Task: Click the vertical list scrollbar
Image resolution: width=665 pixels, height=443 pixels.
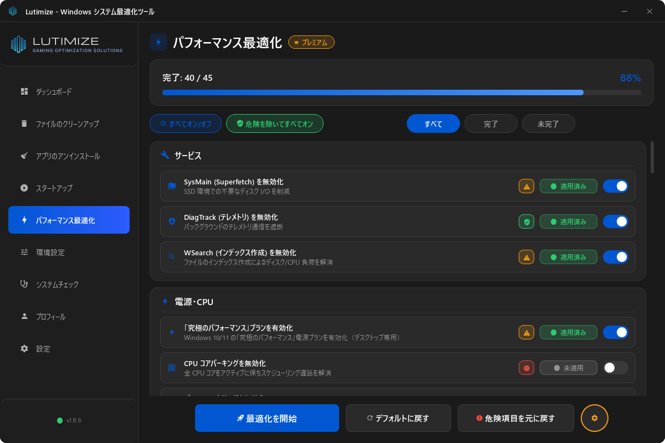Action: [x=652, y=157]
